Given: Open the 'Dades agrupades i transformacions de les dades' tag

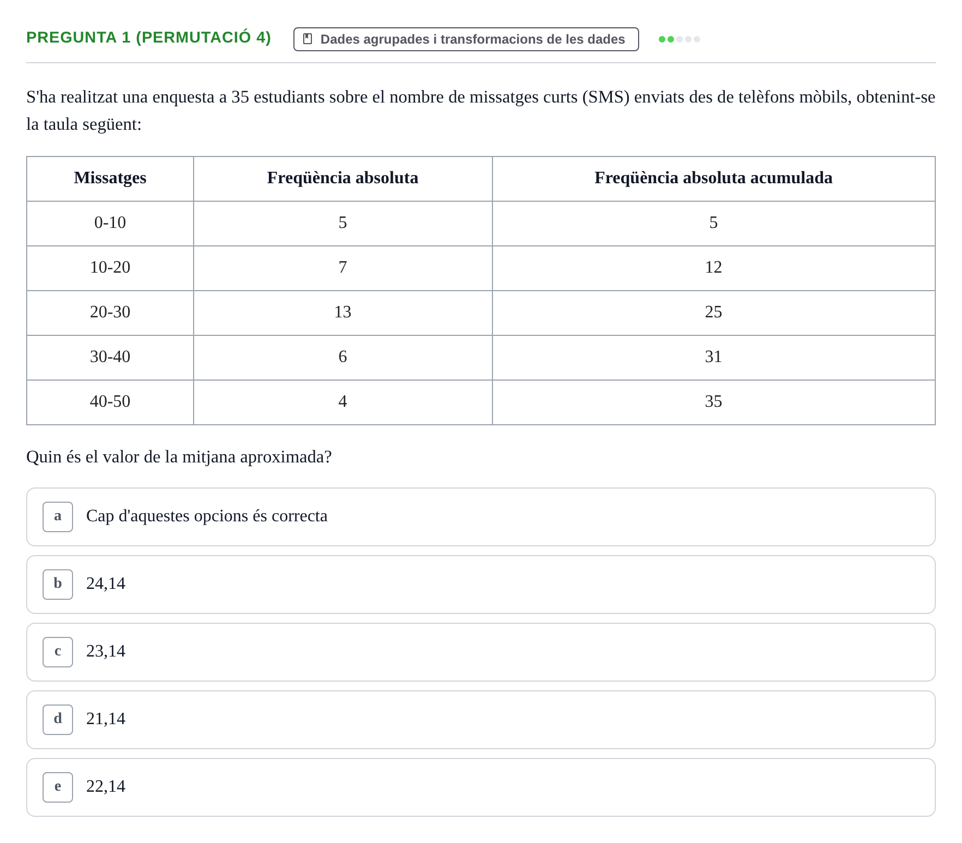Looking at the screenshot, I should (466, 39).
